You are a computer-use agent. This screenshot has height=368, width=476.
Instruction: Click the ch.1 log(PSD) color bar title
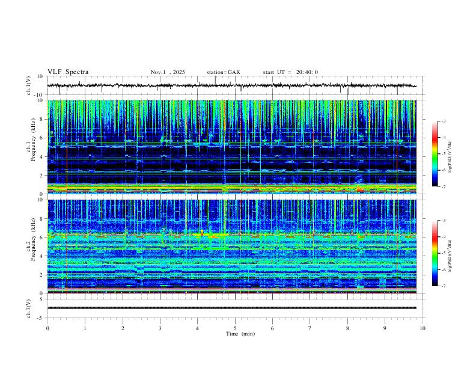[450, 156]
